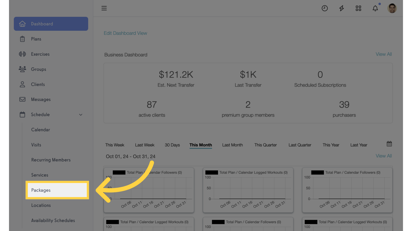This screenshot has height=231, width=412.
Task: Click the home icon beside Dashboard
Action: 22,24
